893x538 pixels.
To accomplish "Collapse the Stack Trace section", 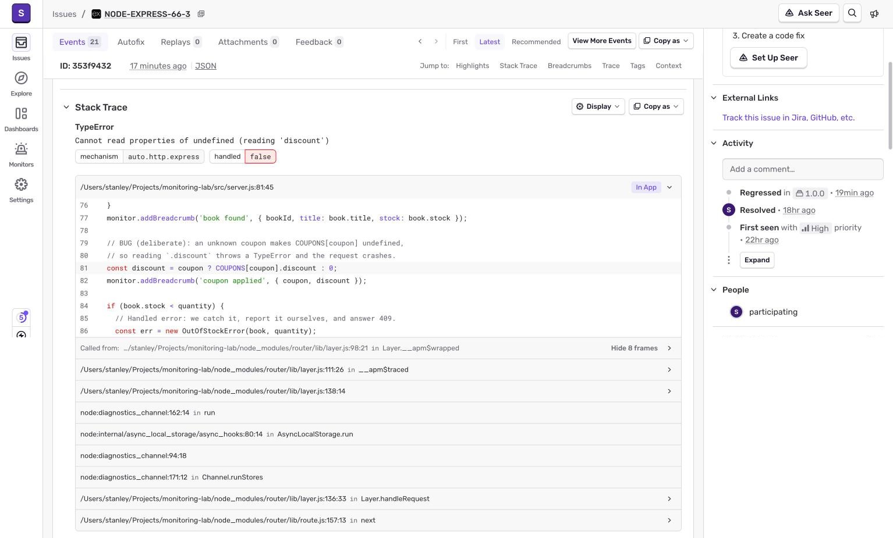I will [66, 107].
